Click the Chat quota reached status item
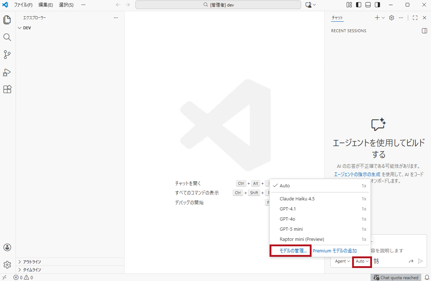This screenshot has width=431, height=281. (396, 277)
